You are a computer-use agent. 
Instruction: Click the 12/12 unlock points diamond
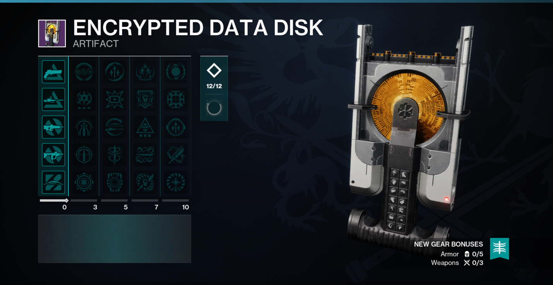point(214,71)
